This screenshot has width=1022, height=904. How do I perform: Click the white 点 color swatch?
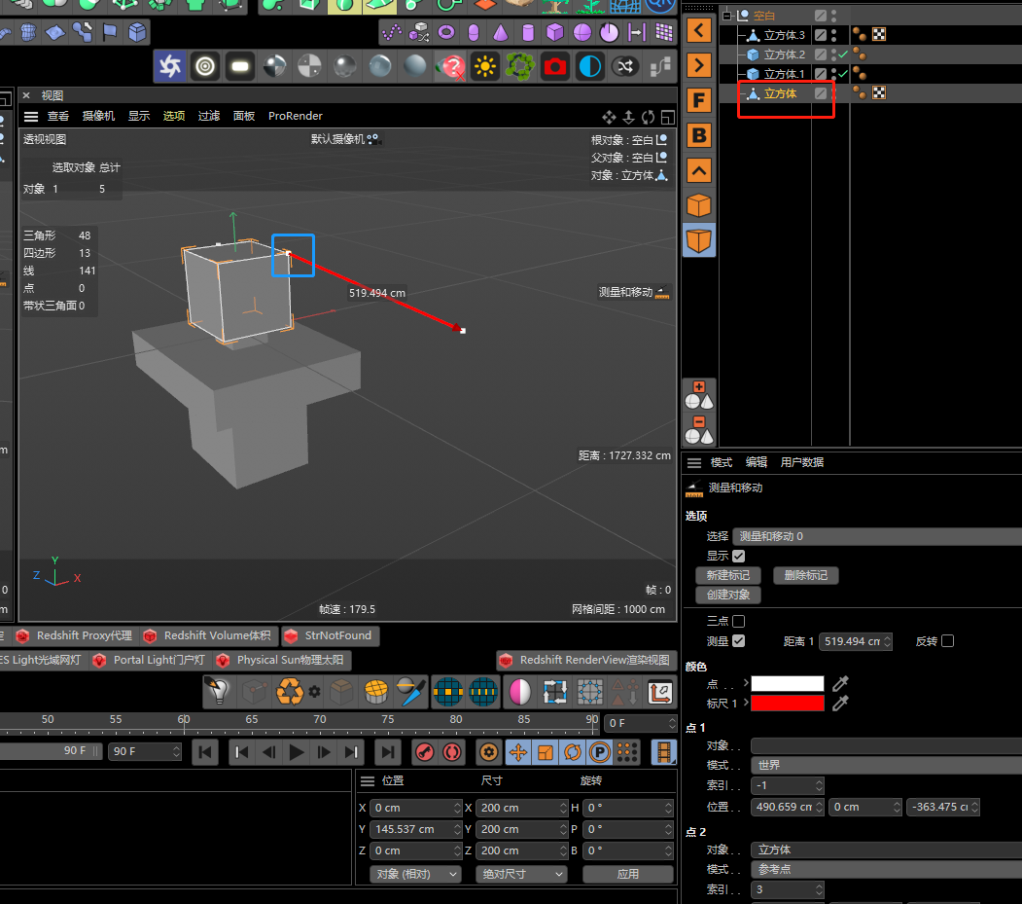pyautogui.click(x=788, y=683)
